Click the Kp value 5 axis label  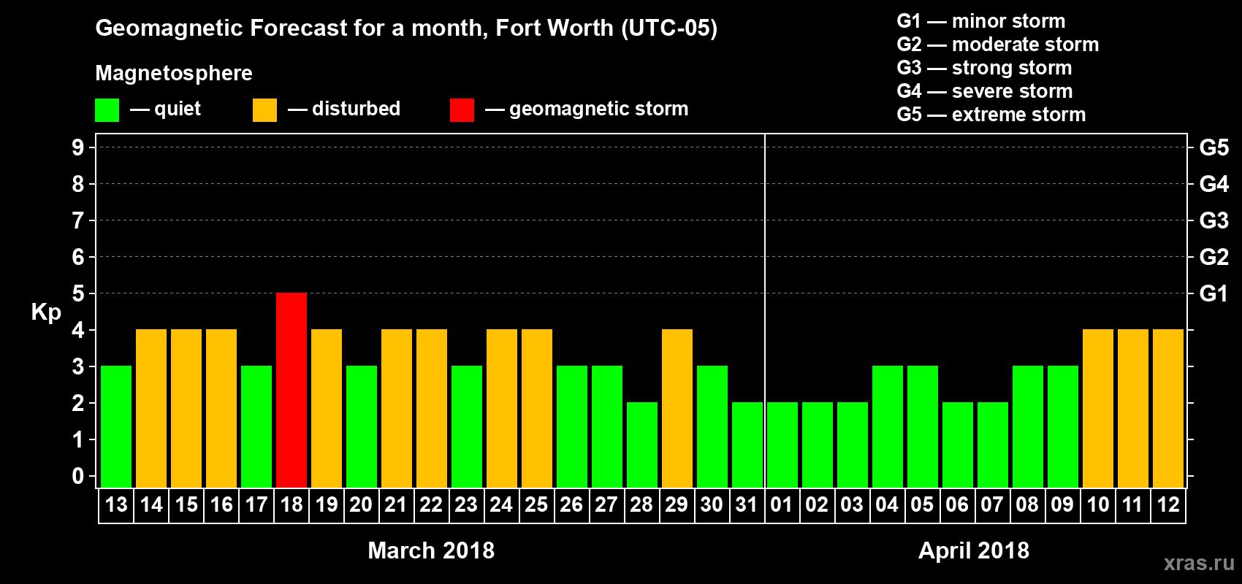(x=78, y=293)
